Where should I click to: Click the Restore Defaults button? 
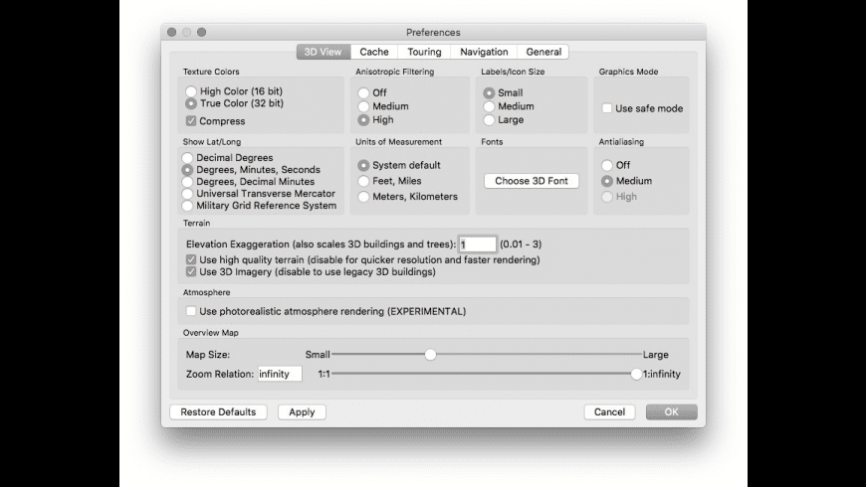point(219,411)
